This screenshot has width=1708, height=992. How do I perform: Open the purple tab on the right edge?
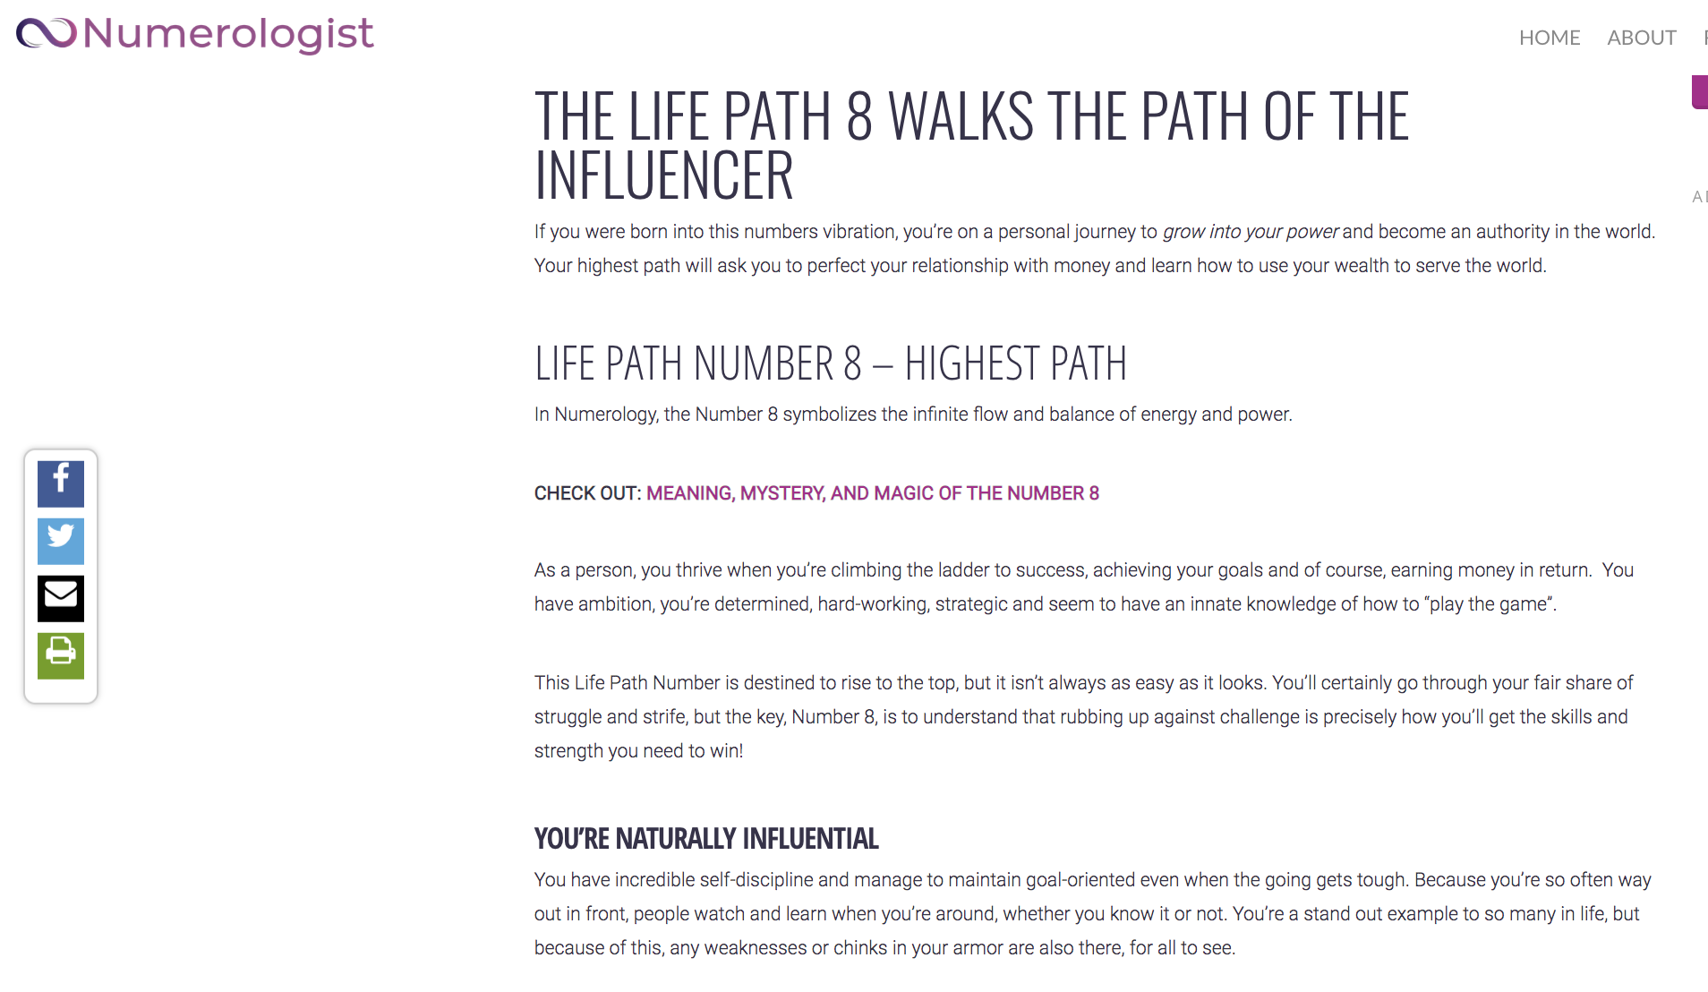tap(1699, 92)
